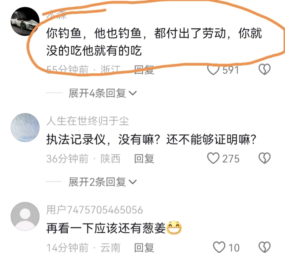The image size is (285, 253).
Task: Reply to the 云南 comment via 回复
Action: [x=144, y=248]
